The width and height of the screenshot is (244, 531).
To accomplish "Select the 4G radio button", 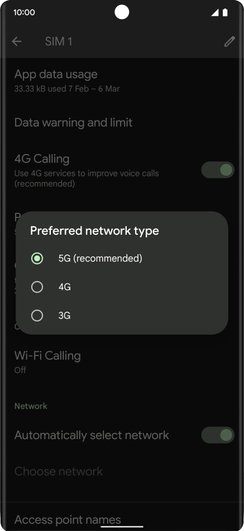I will (37, 287).
